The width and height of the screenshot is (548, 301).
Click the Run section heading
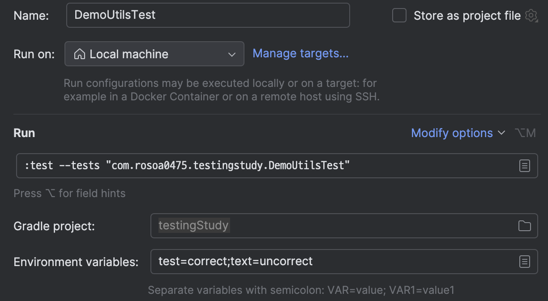24,133
